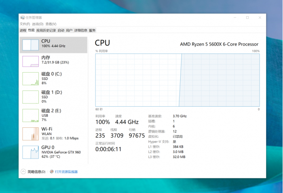Click the L3 cache 32.0 MB value
Image resolution: width=283 pixels, height=193 pixels.
click(179, 157)
